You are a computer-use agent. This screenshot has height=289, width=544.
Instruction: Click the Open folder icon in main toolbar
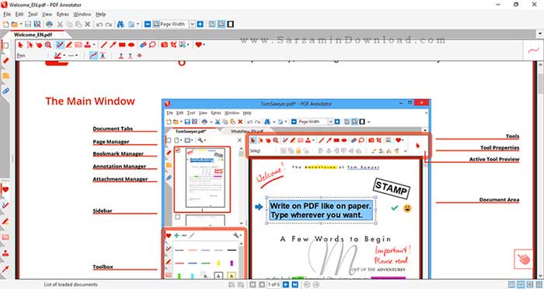tap(14, 24)
